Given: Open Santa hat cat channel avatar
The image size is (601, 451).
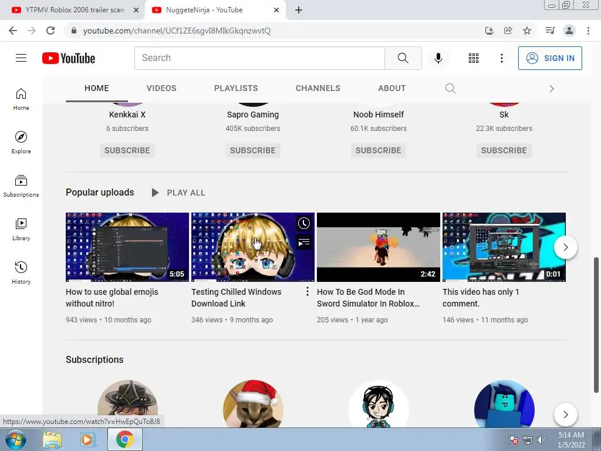Looking at the screenshot, I should coord(253,403).
